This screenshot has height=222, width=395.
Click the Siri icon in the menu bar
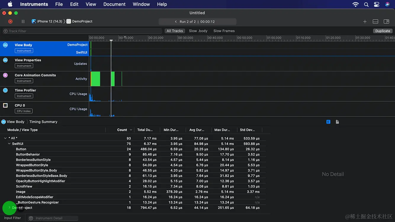(387, 4)
